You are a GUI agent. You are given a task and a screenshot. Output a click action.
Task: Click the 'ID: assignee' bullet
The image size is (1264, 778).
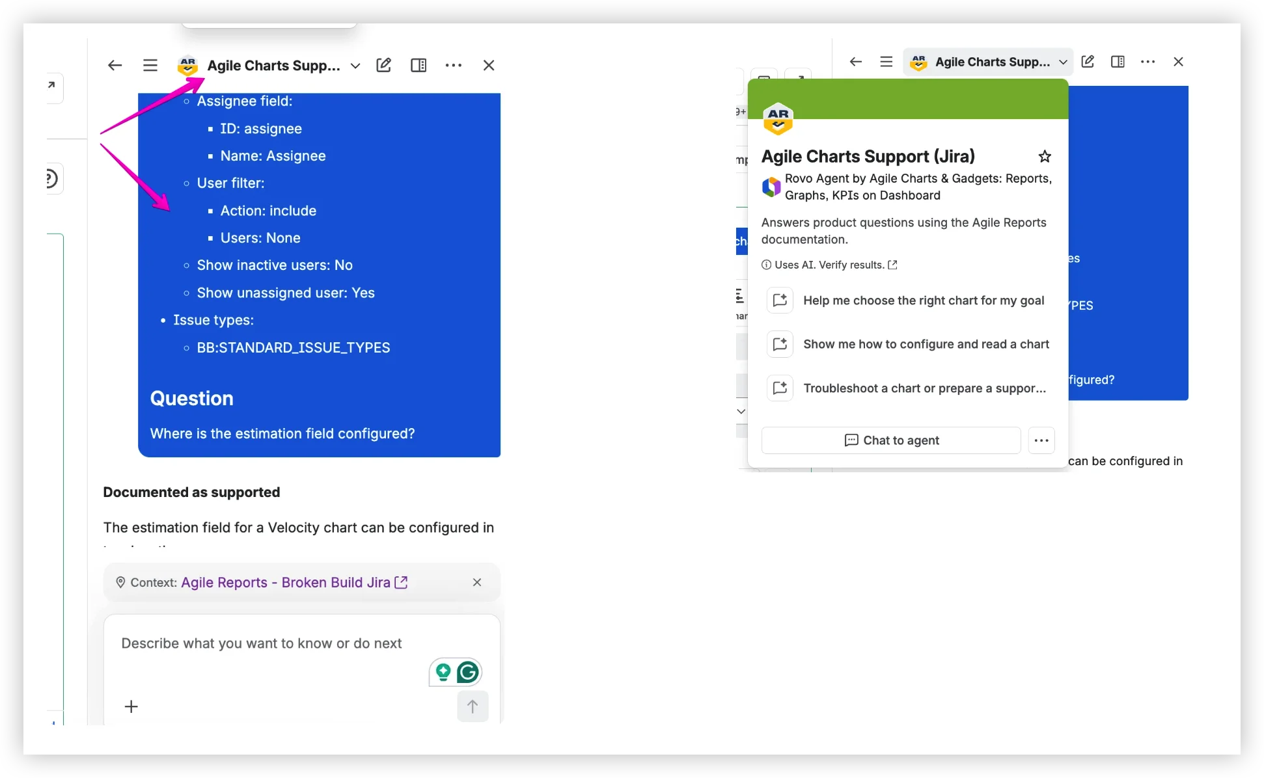(261, 129)
